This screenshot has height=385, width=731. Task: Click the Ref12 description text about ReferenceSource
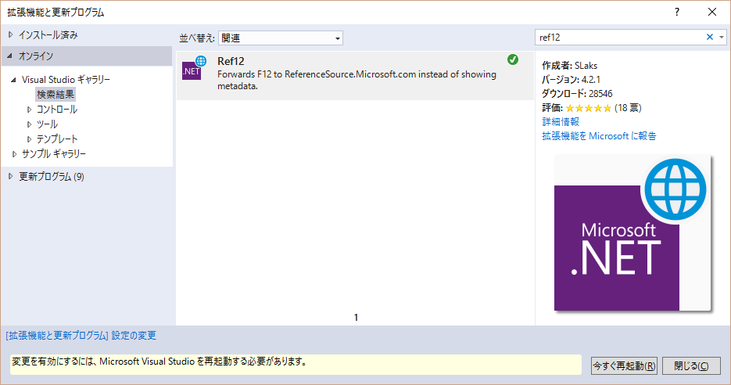pos(357,81)
